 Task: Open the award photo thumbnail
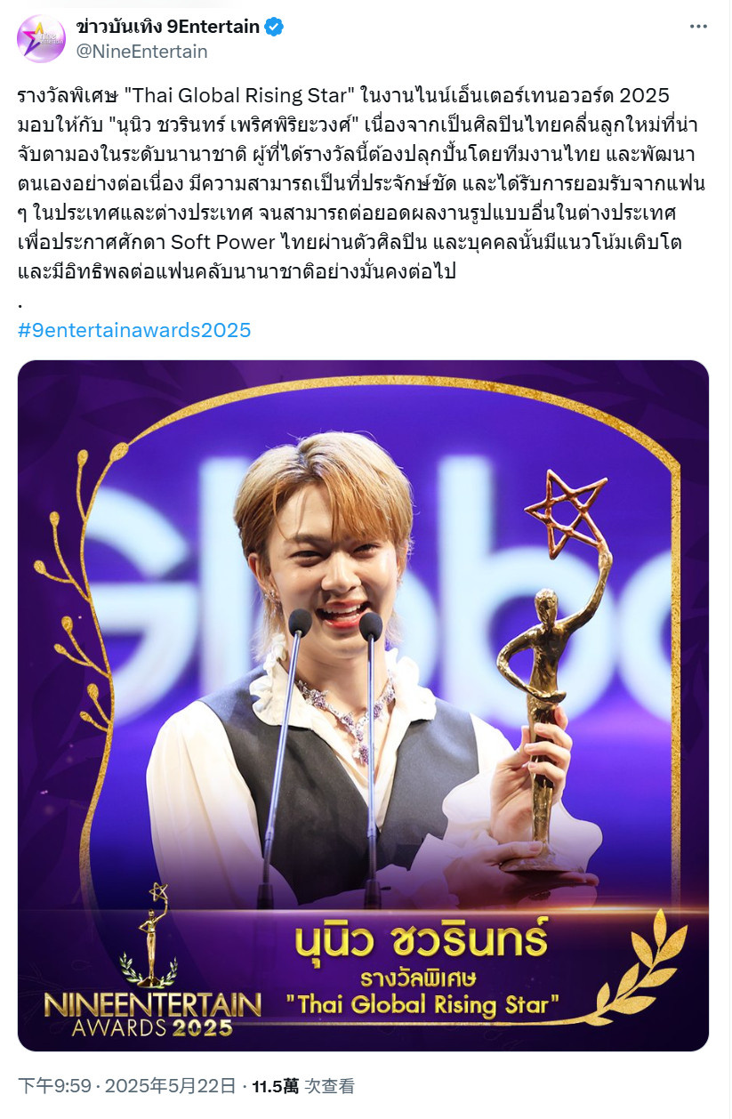click(x=363, y=705)
